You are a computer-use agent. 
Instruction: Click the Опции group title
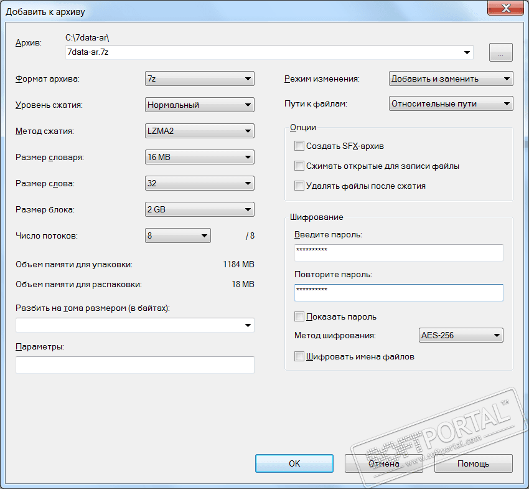tap(303, 127)
